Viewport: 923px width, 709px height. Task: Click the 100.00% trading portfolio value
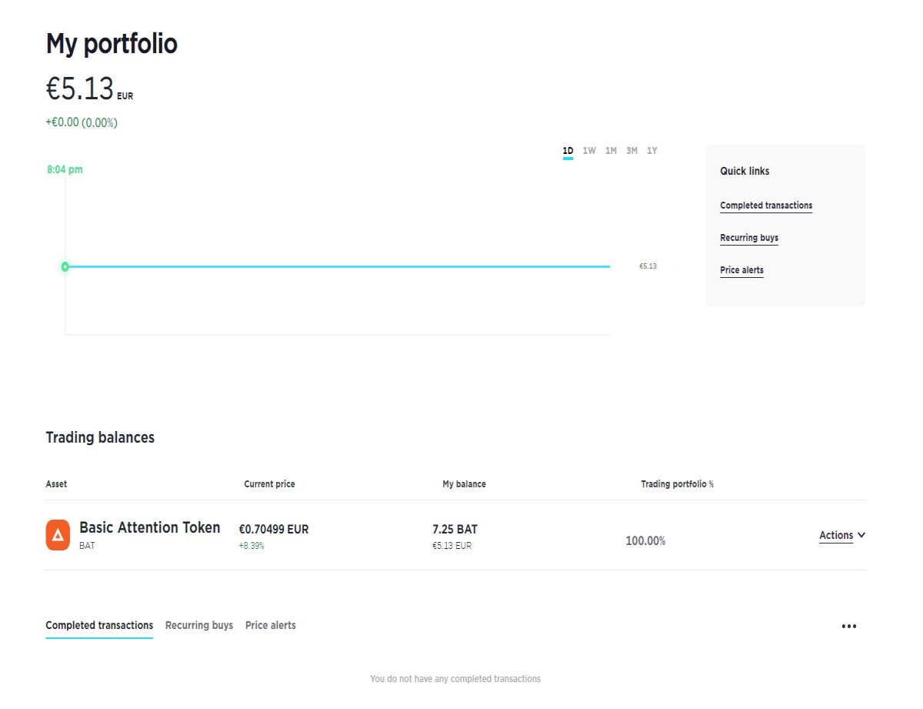pyautogui.click(x=645, y=541)
